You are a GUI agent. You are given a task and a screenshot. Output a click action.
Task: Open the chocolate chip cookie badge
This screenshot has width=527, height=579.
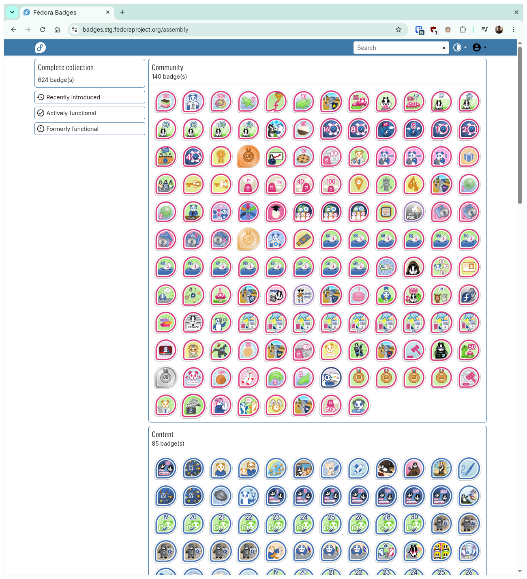(x=304, y=157)
